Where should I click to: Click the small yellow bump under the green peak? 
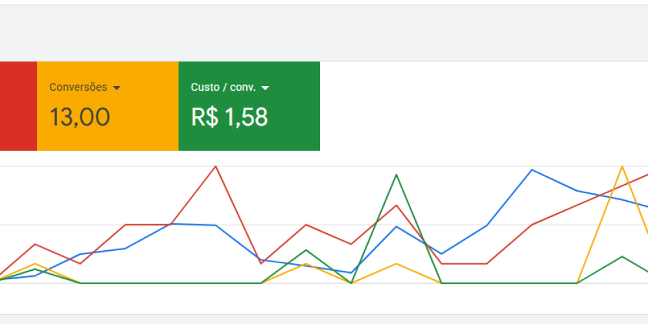(x=396, y=264)
